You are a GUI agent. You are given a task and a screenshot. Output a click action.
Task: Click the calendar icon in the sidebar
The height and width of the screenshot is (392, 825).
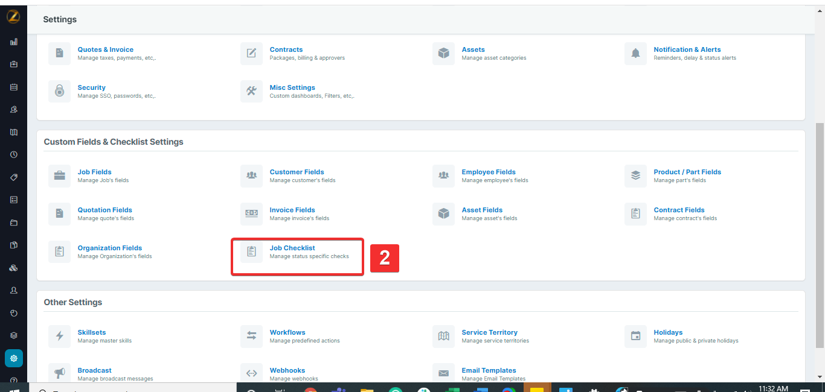tap(13, 87)
